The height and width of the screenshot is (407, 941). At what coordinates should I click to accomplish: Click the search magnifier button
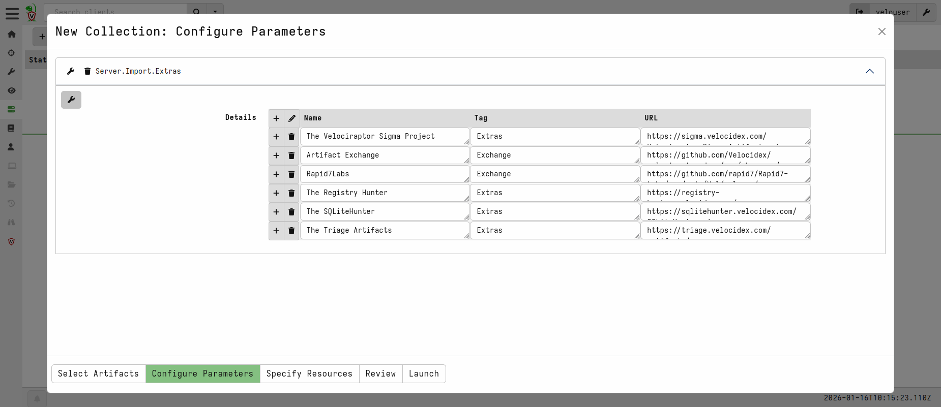point(196,11)
